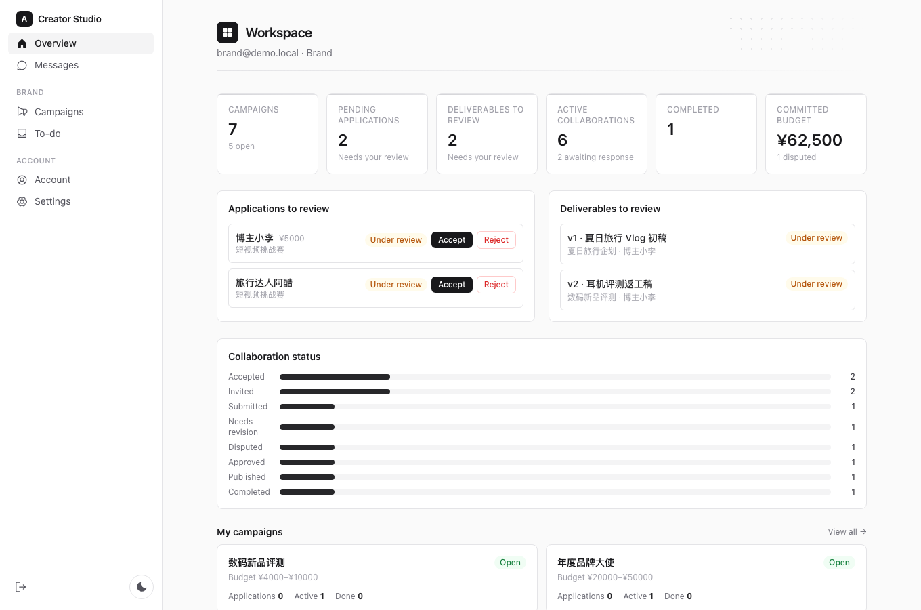This screenshot has height=610, width=921.
Task: Click the Settings gear icon
Action: [x=22, y=201]
